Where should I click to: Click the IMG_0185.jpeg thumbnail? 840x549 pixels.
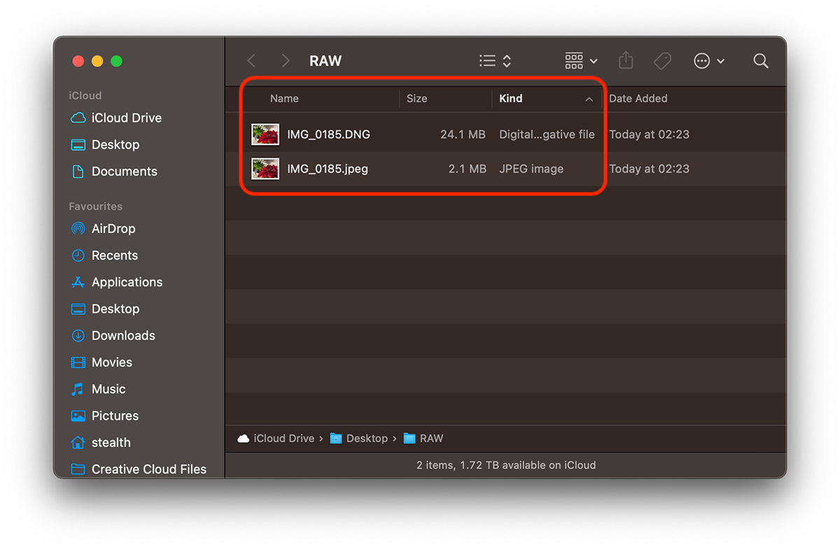[265, 169]
